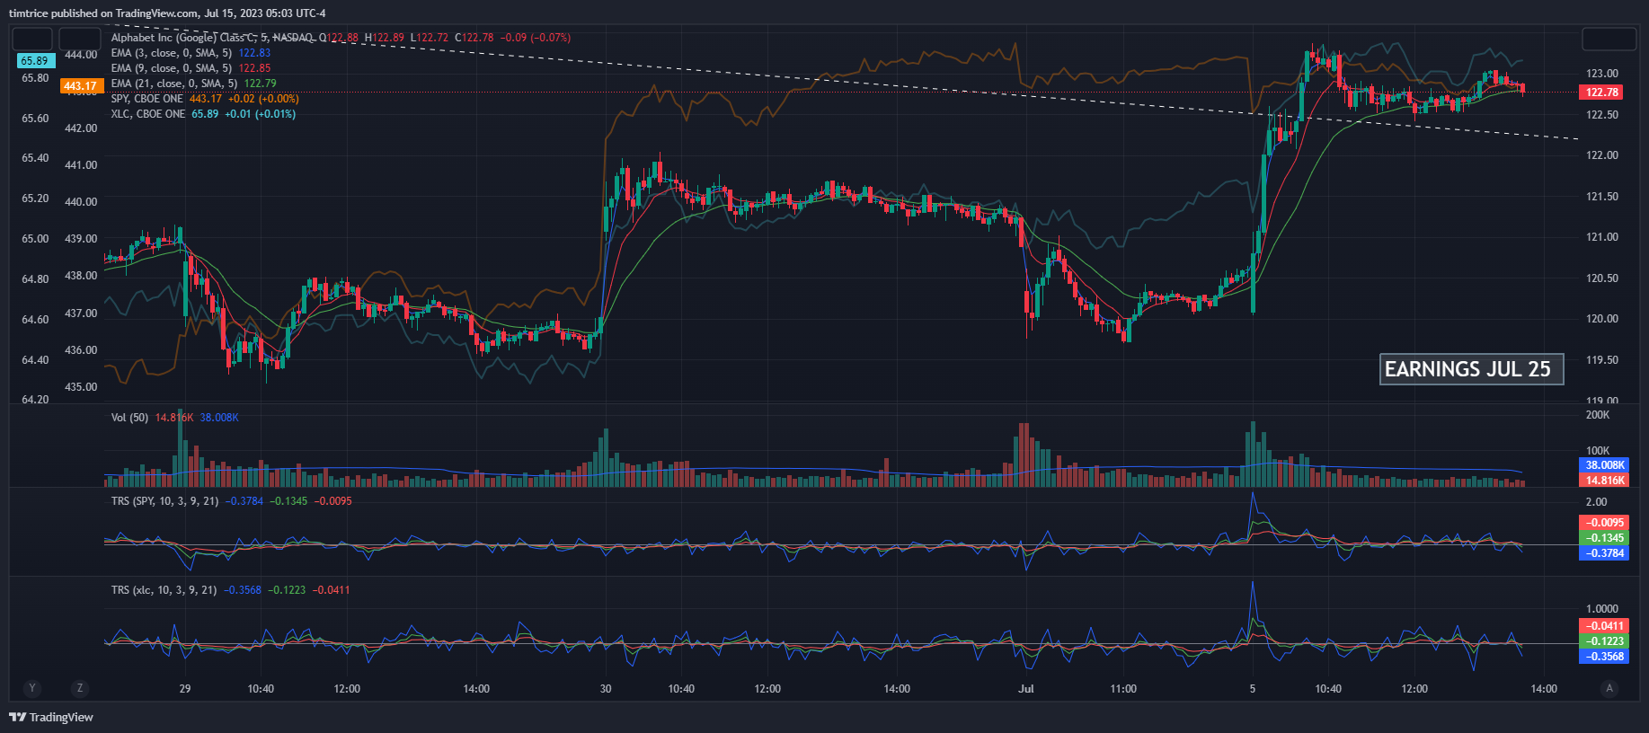1649x733 pixels.
Task: Click the EMA 21 value 122.79 in legend
Action: [x=261, y=84]
